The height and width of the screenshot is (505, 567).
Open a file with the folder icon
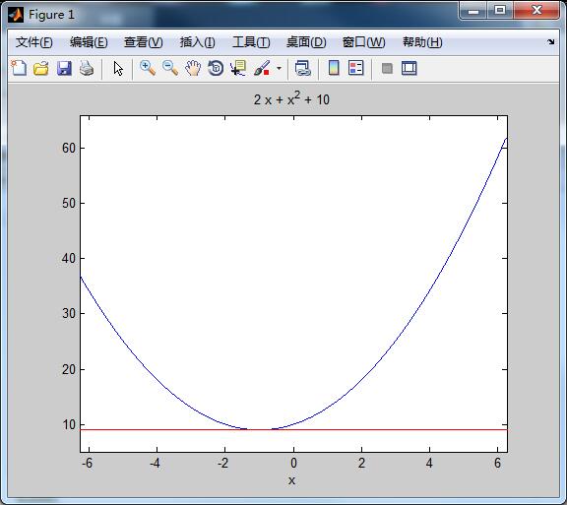pos(41,68)
